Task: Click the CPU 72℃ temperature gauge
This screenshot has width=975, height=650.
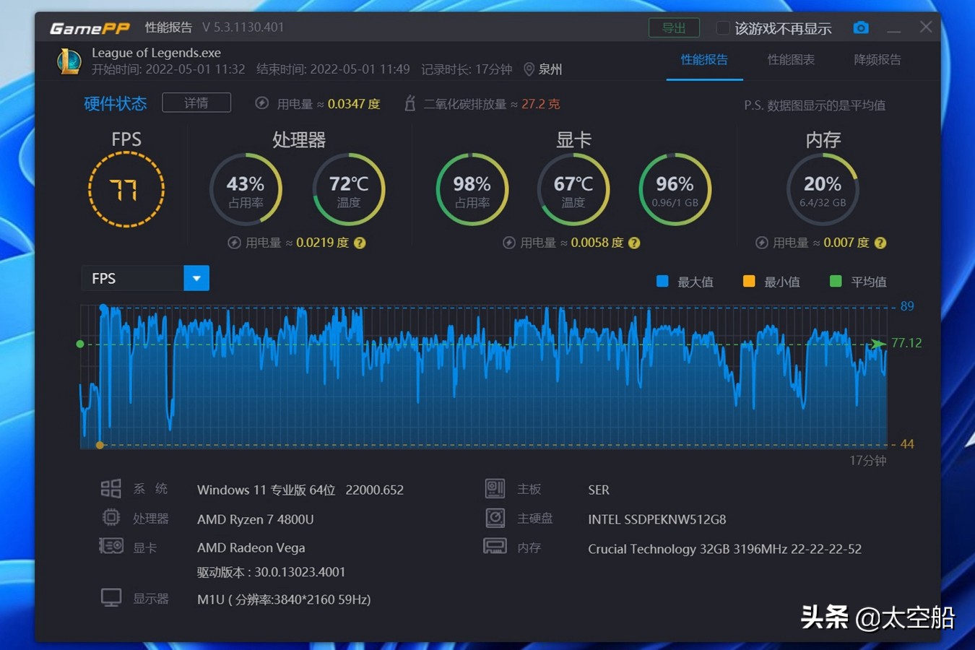Action: pos(349,189)
